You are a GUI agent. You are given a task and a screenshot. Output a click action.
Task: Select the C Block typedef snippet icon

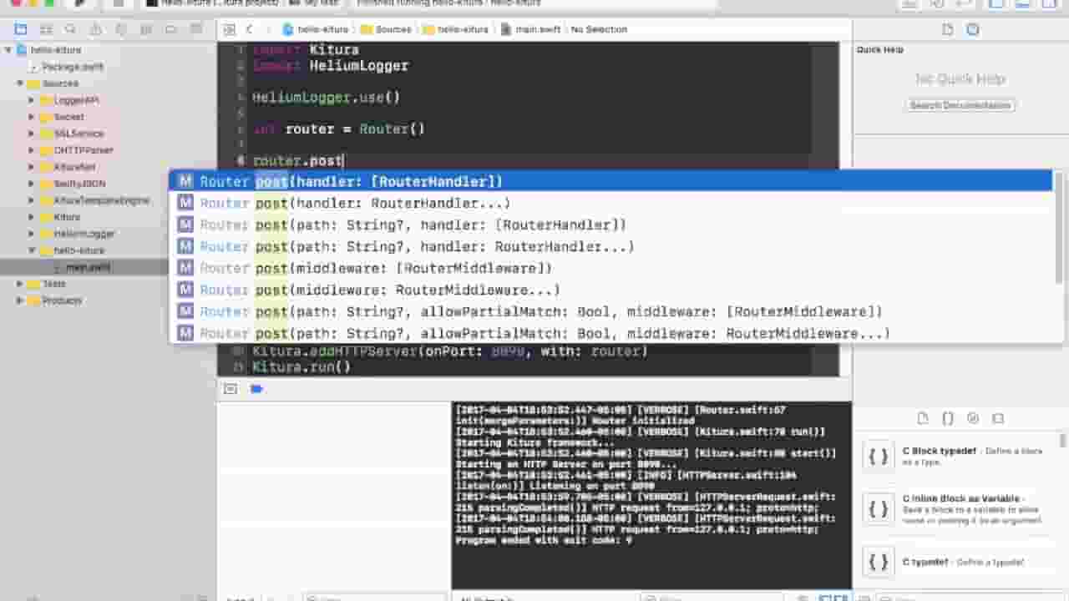(878, 457)
